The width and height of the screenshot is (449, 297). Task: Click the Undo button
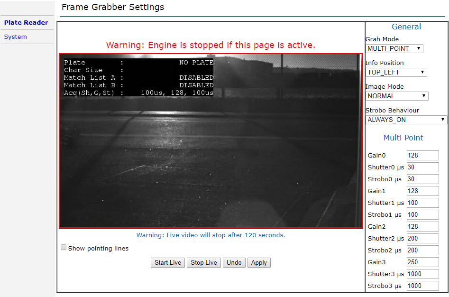pos(234,262)
